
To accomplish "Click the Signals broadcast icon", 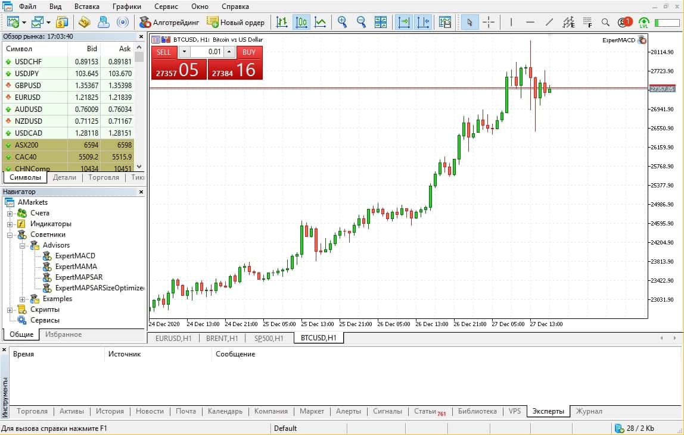I will point(123,22).
